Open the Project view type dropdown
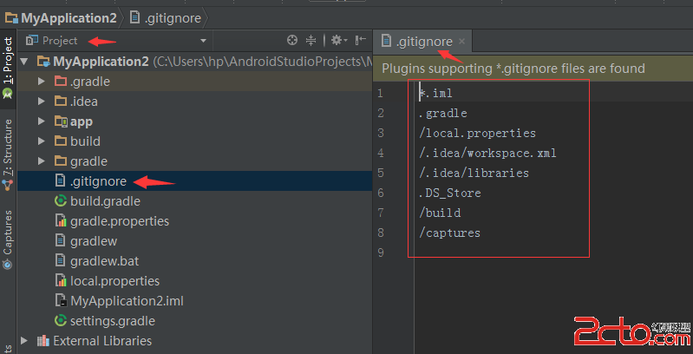This screenshot has width=693, height=354. click(x=203, y=41)
